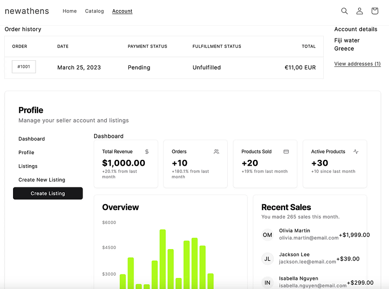Click the OM avatar for Olivia Martin
This screenshot has width=389, height=289.
(x=267, y=235)
